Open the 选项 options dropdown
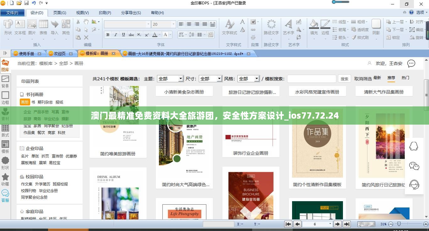 421,13
